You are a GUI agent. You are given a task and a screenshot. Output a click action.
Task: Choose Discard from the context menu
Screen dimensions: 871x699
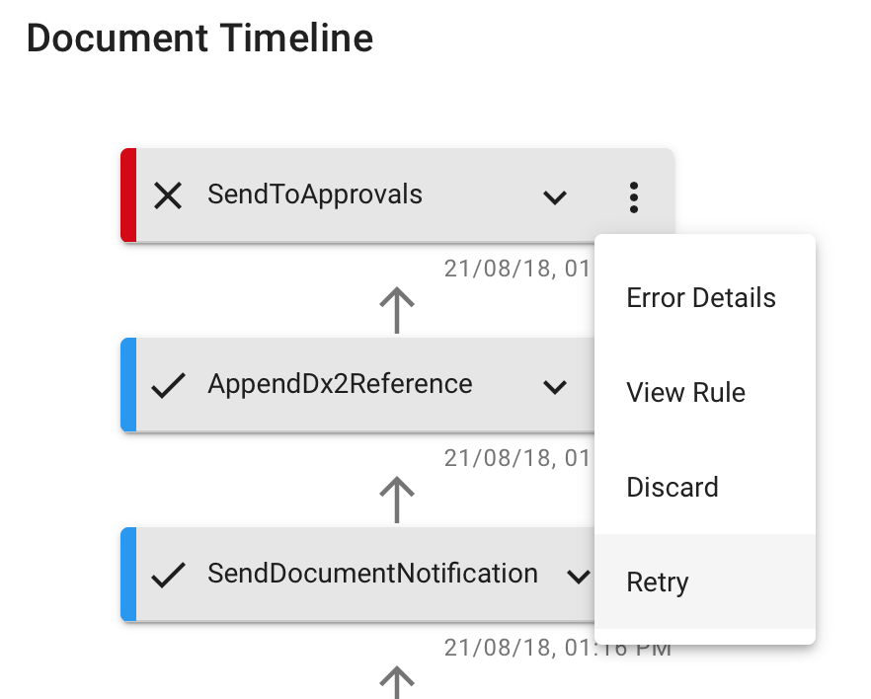point(671,487)
